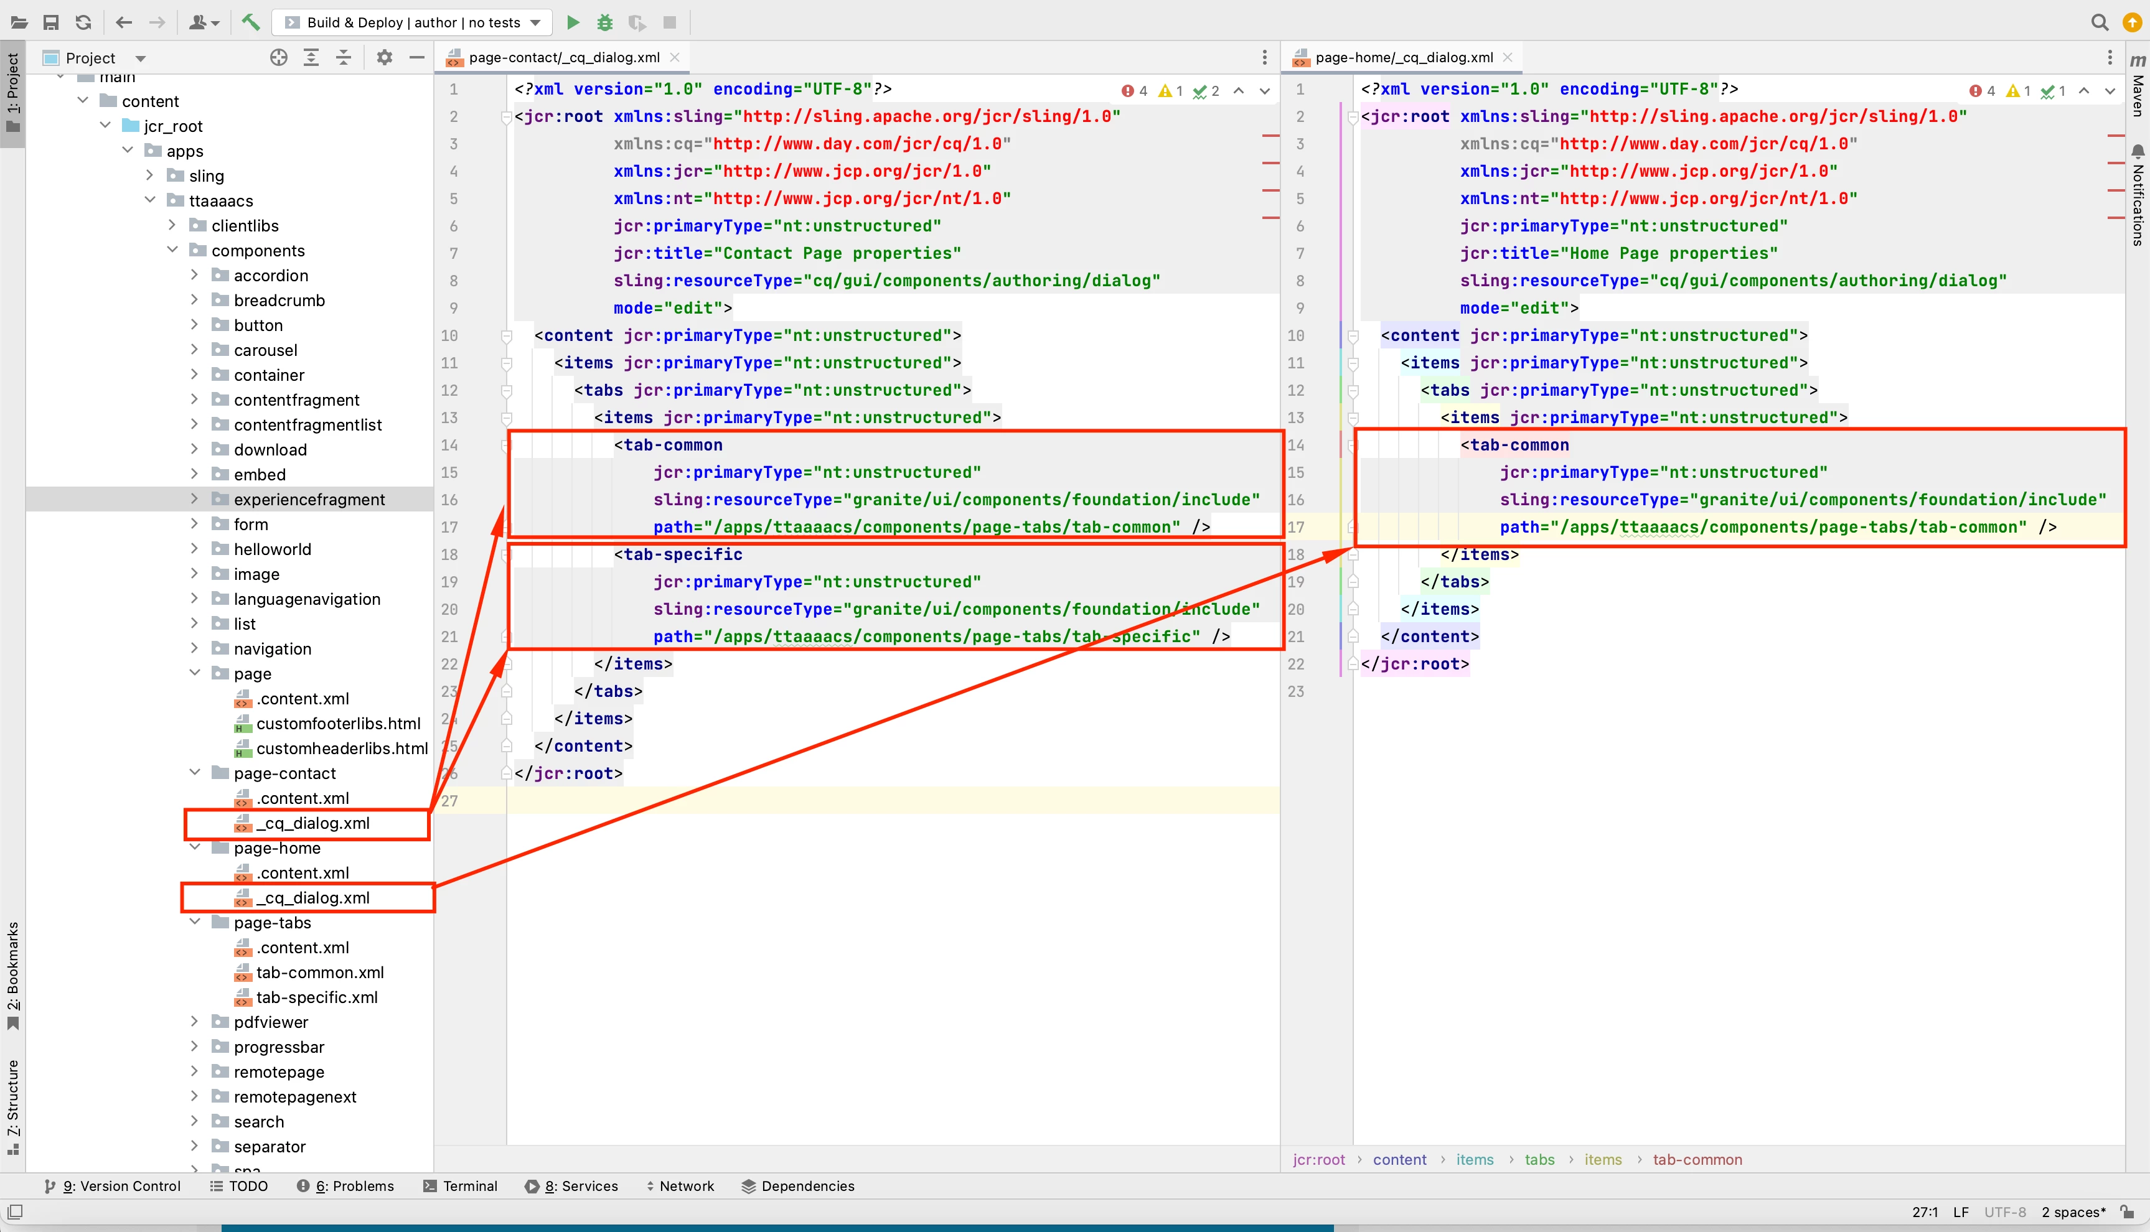Click the tabs breadcrumb in editor footer
This screenshot has height=1232, width=2150.
(1539, 1159)
